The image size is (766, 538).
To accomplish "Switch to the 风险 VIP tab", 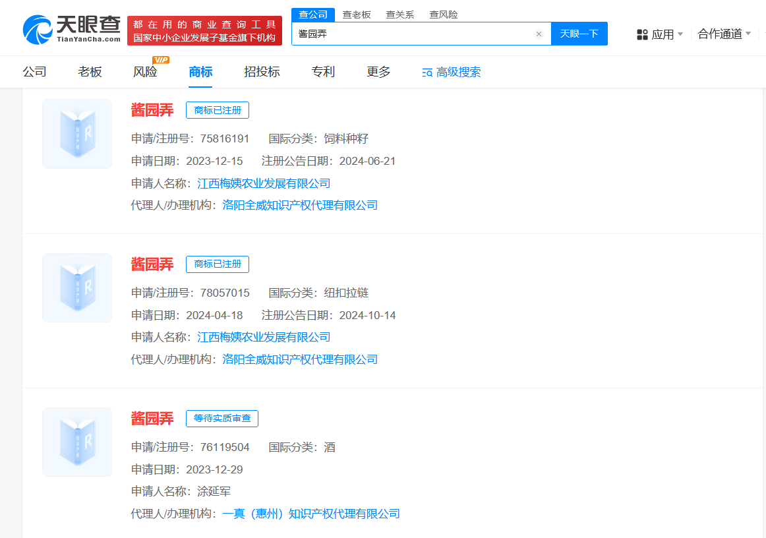I will point(145,72).
